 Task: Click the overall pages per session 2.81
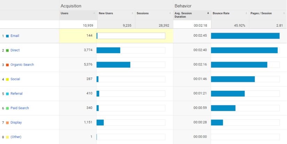coord(280,26)
